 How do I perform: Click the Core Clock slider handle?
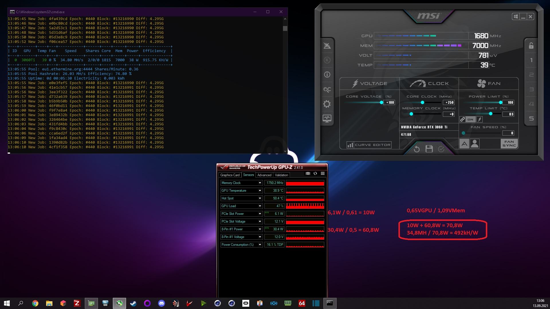tap(422, 102)
